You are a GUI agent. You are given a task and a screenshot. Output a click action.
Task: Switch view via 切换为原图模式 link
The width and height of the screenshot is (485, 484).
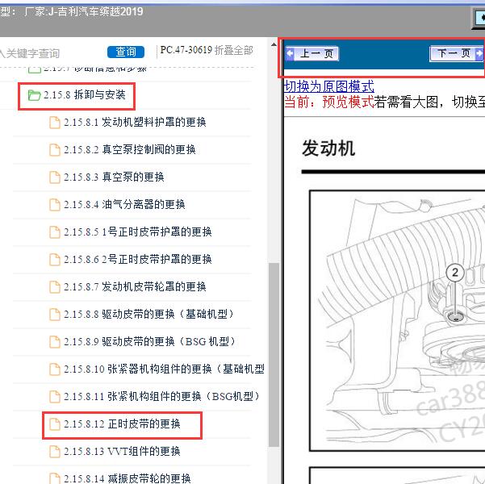tap(328, 86)
